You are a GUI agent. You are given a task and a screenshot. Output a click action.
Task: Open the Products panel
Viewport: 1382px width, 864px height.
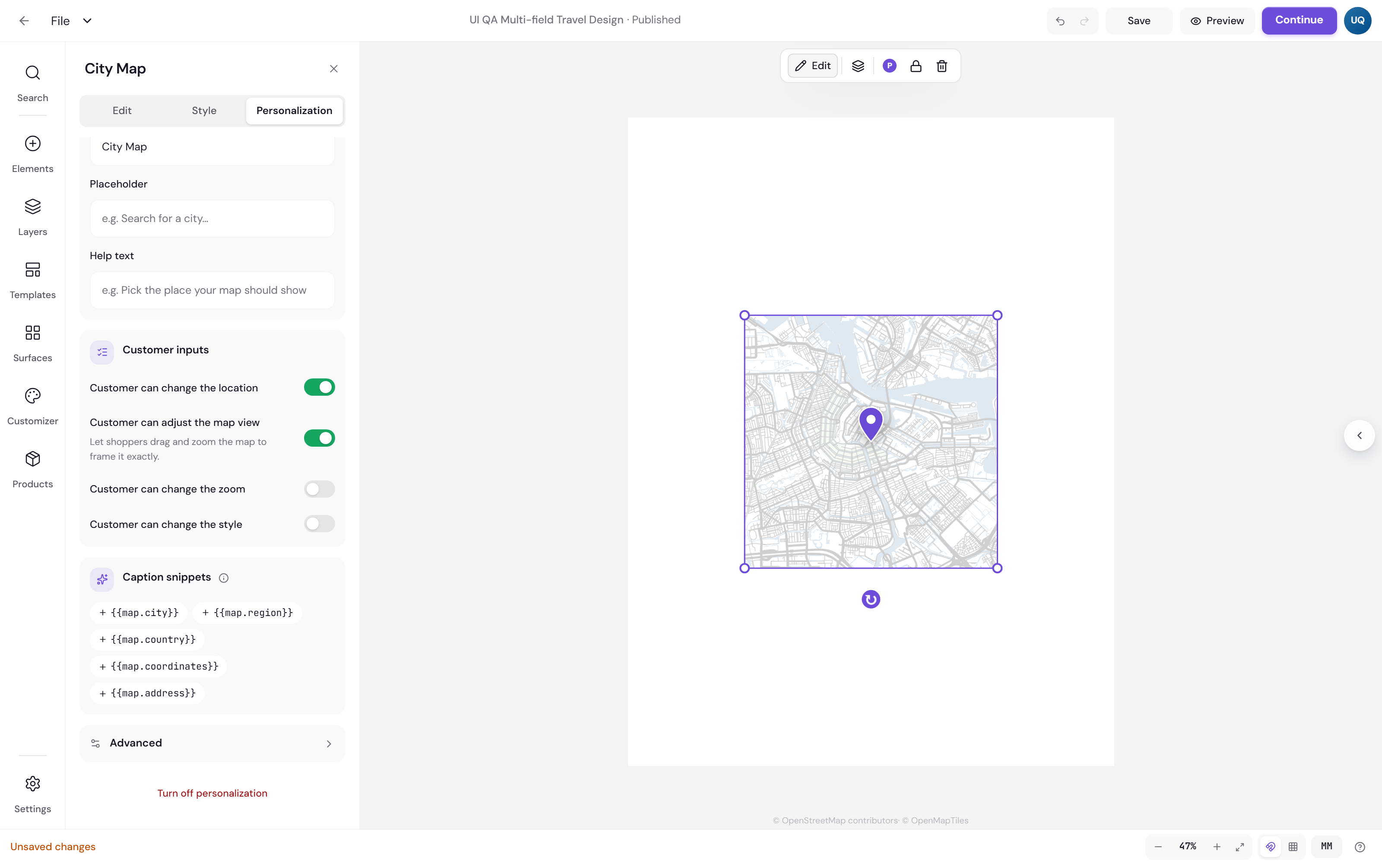[32, 470]
